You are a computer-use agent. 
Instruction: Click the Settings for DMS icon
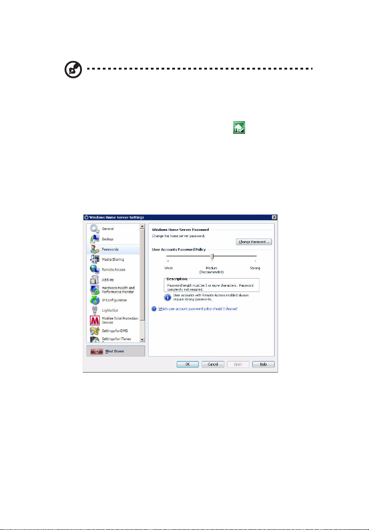pos(94,331)
